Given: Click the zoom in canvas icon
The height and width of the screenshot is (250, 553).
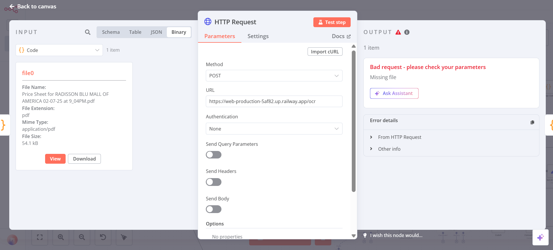Looking at the screenshot, I should pos(61,237).
